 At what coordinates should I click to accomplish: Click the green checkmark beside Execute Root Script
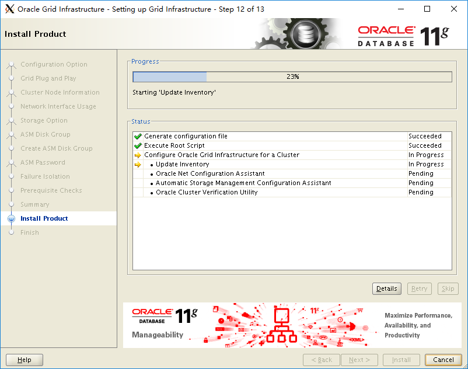tap(138, 146)
